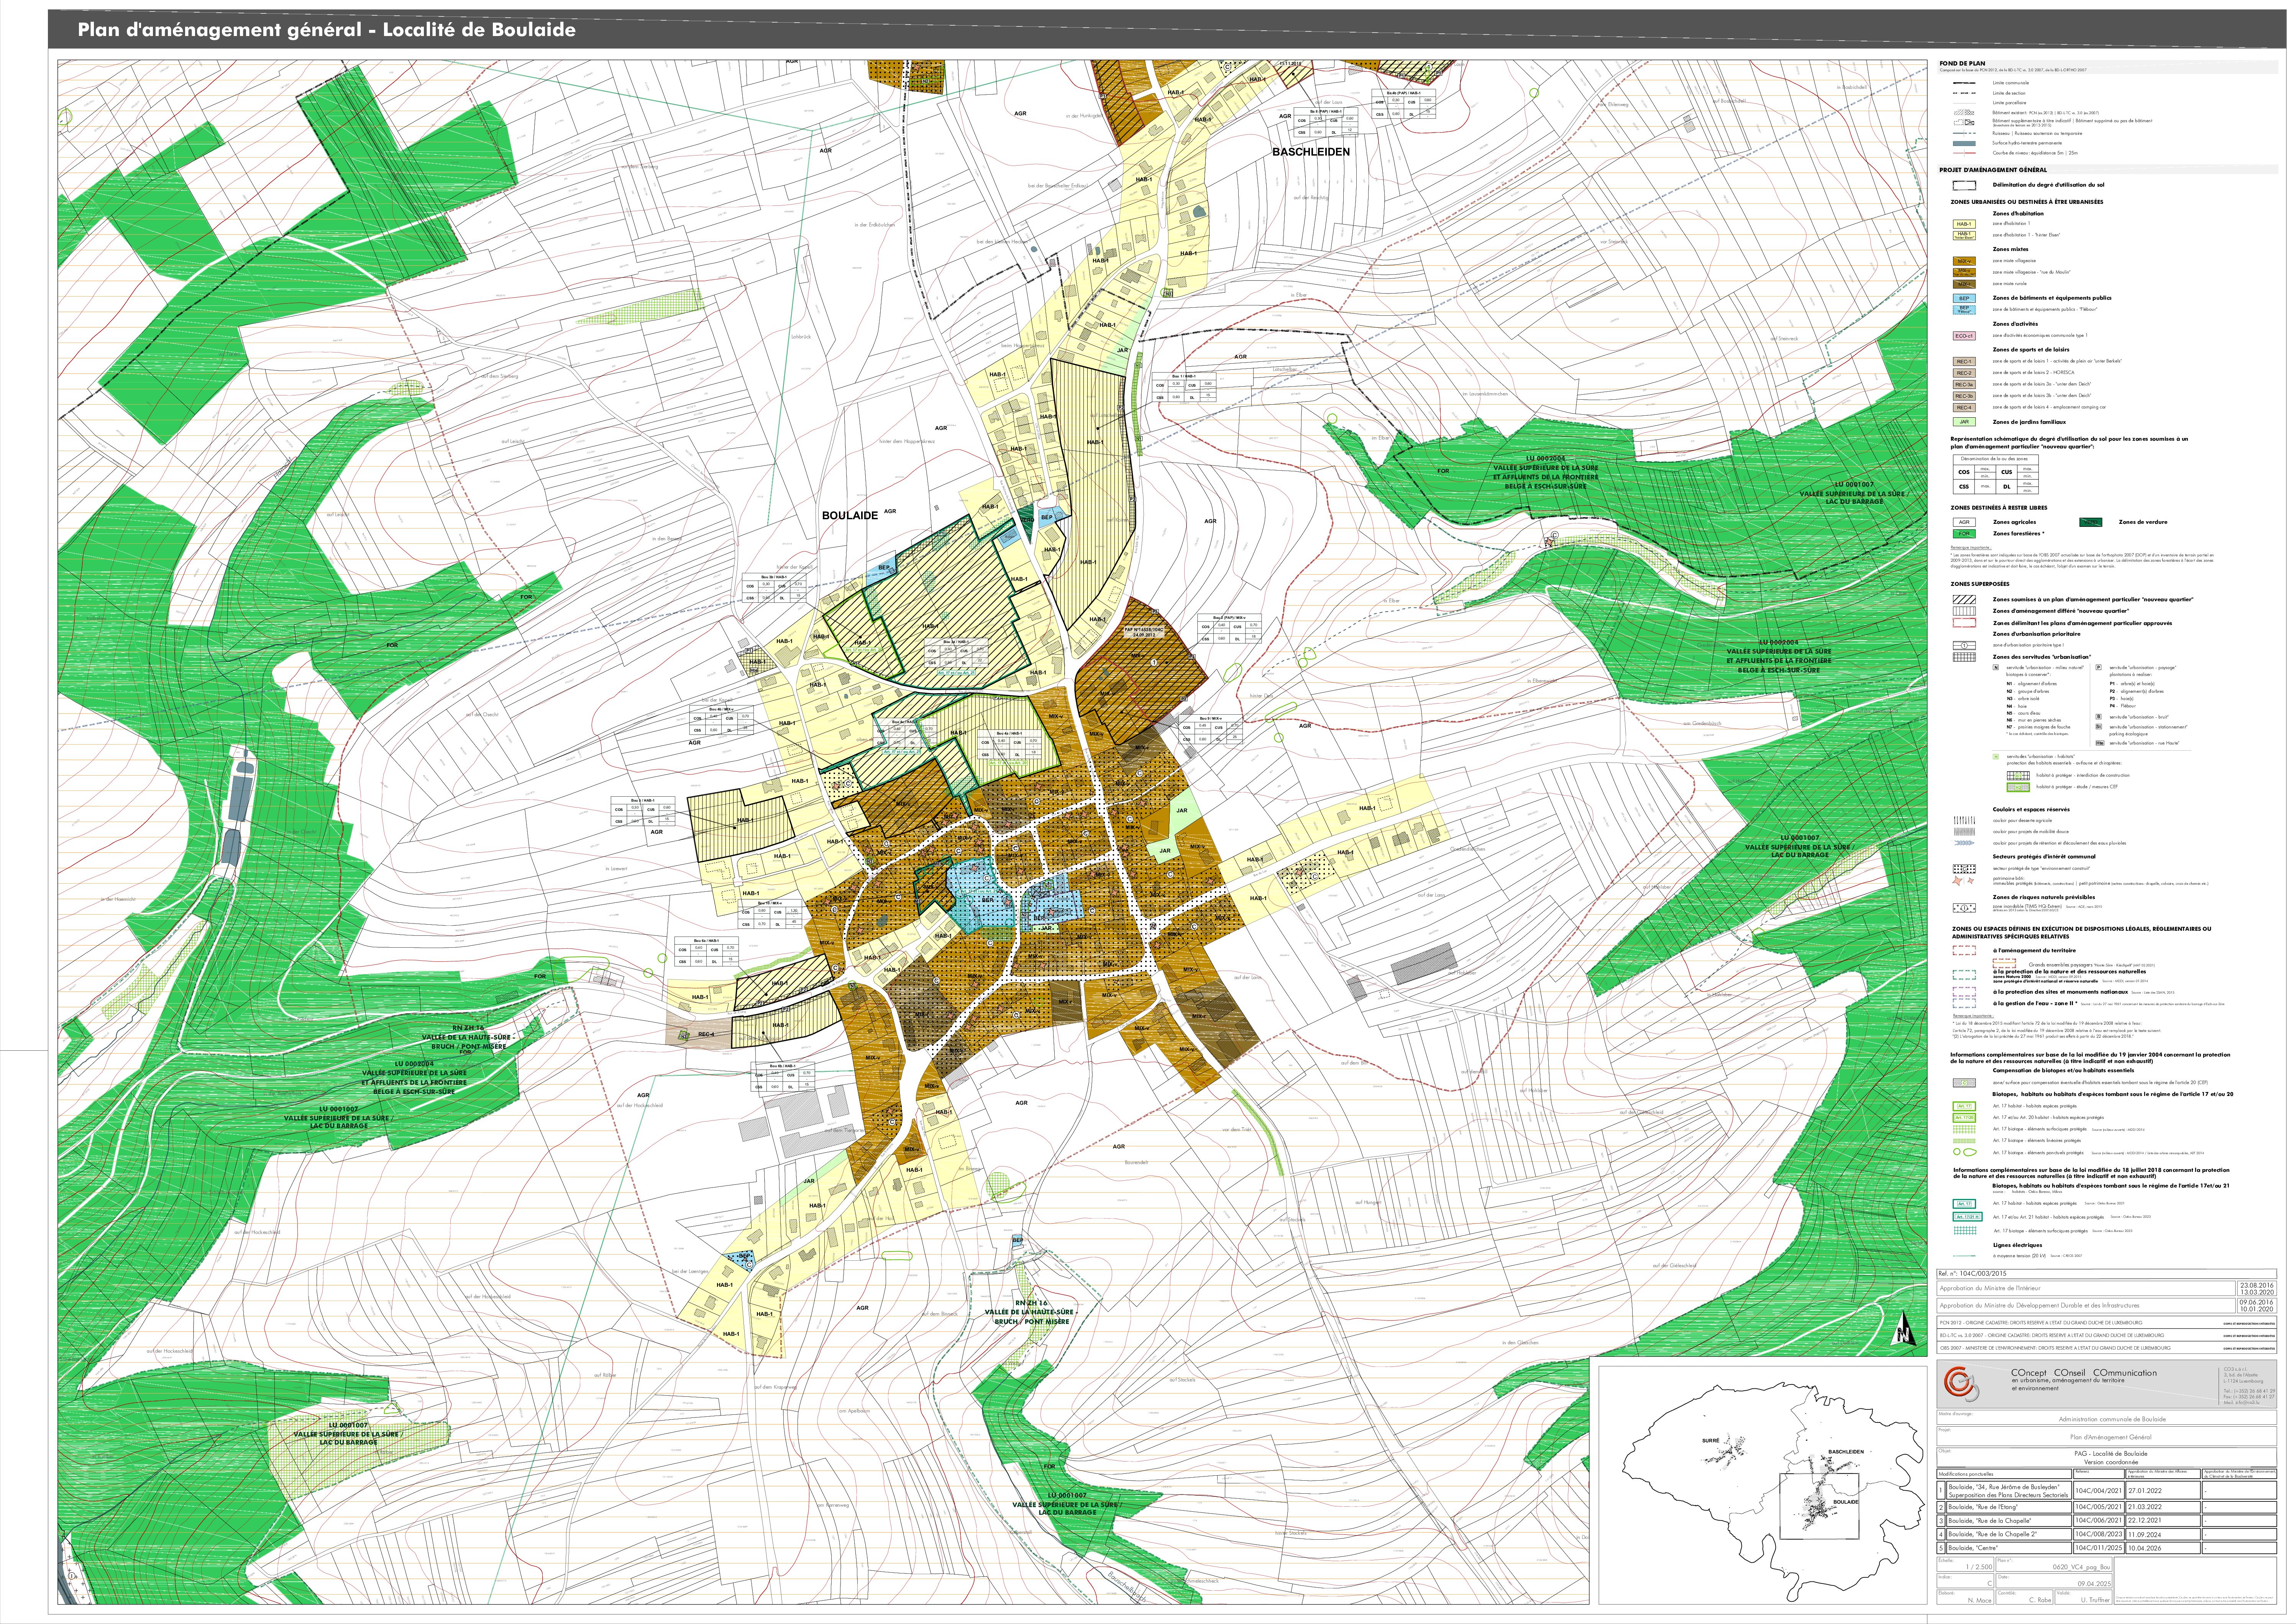Pick the HAB-1 yellow legend swatch

click(1964, 224)
